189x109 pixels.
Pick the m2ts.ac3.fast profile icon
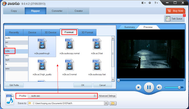[97, 44]
